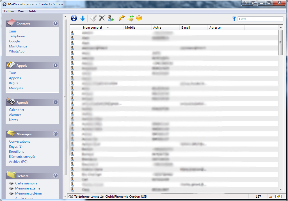Open Manqués missed calls list

point(16,88)
